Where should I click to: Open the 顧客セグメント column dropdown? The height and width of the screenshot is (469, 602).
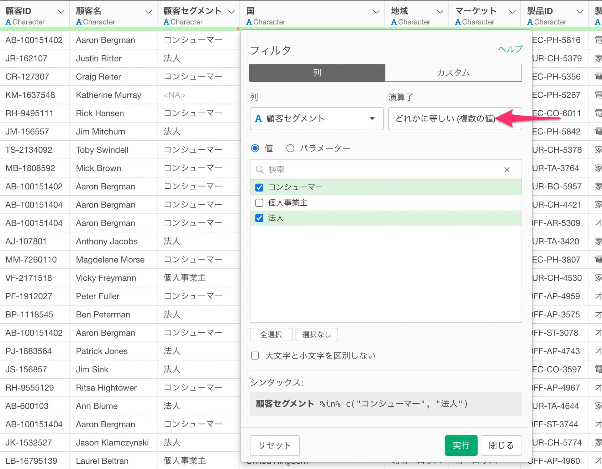tap(316, 119)
